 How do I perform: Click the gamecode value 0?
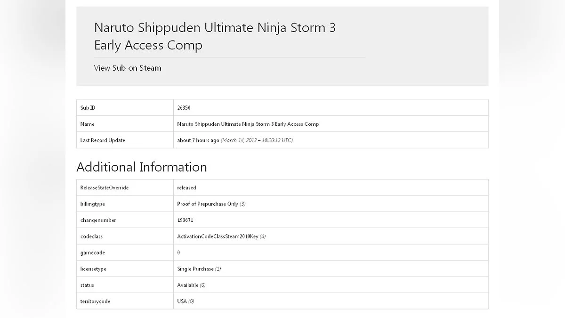point(179,253)
